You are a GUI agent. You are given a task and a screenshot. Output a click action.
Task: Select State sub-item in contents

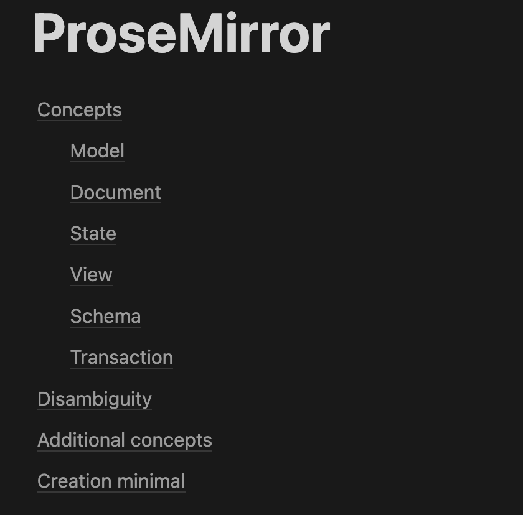[93, 234]
